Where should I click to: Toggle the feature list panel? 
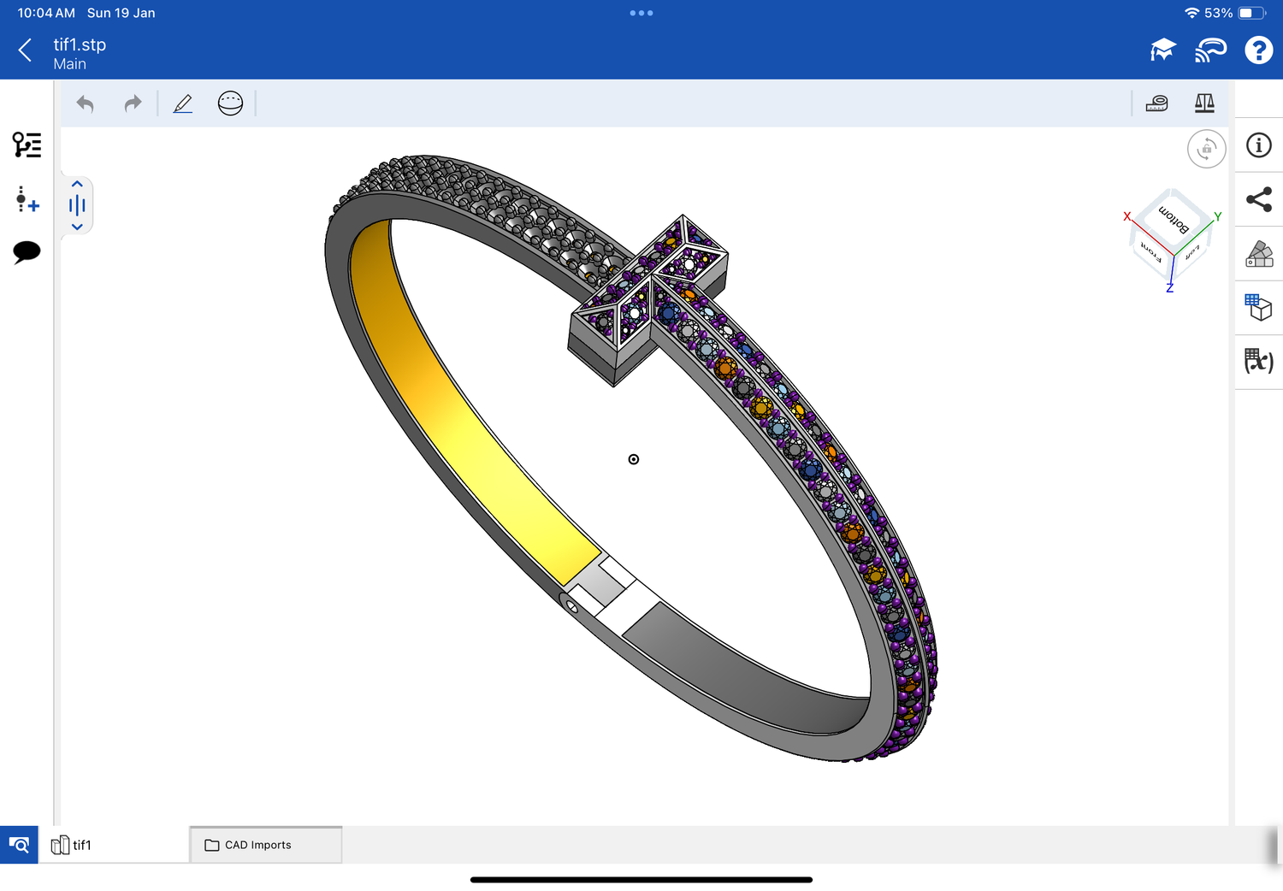[27, 145]
